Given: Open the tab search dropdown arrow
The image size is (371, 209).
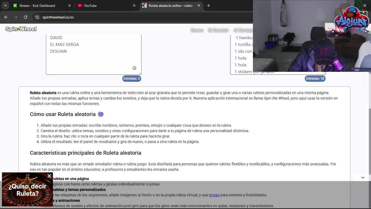Looking at the screenshot, I should (x=5, y=6).
